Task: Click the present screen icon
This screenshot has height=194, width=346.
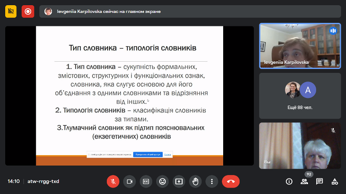Action: pyautogui.click(x=179, y=181)
